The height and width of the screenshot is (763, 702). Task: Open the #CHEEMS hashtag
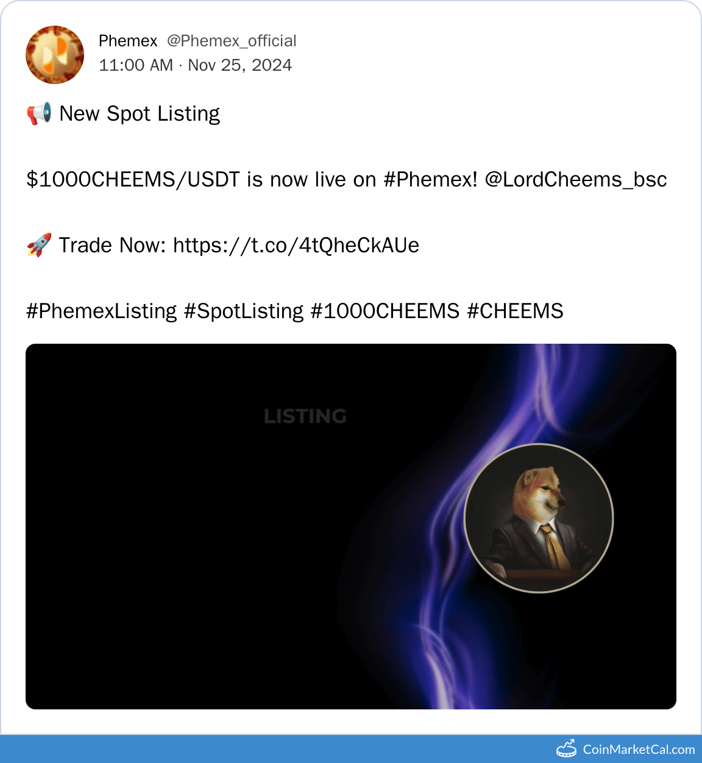coord(515,311)
